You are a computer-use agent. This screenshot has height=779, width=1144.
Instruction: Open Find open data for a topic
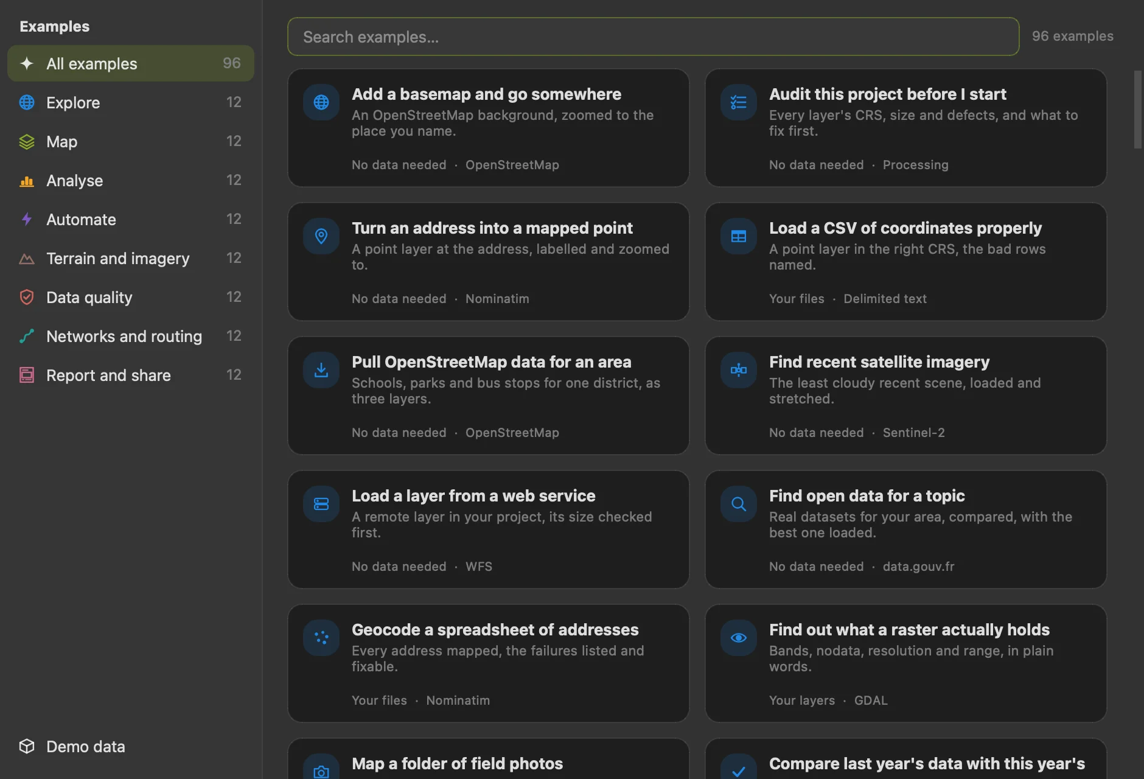point(905,529)
